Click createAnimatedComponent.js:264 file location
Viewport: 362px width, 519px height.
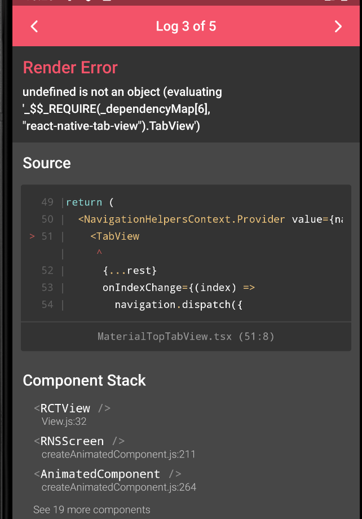pos(118,487)
